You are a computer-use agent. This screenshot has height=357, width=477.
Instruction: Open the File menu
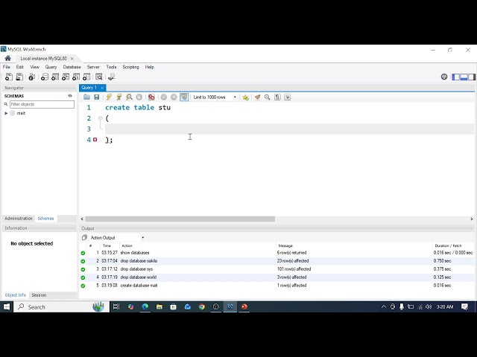tap(7, 67)
